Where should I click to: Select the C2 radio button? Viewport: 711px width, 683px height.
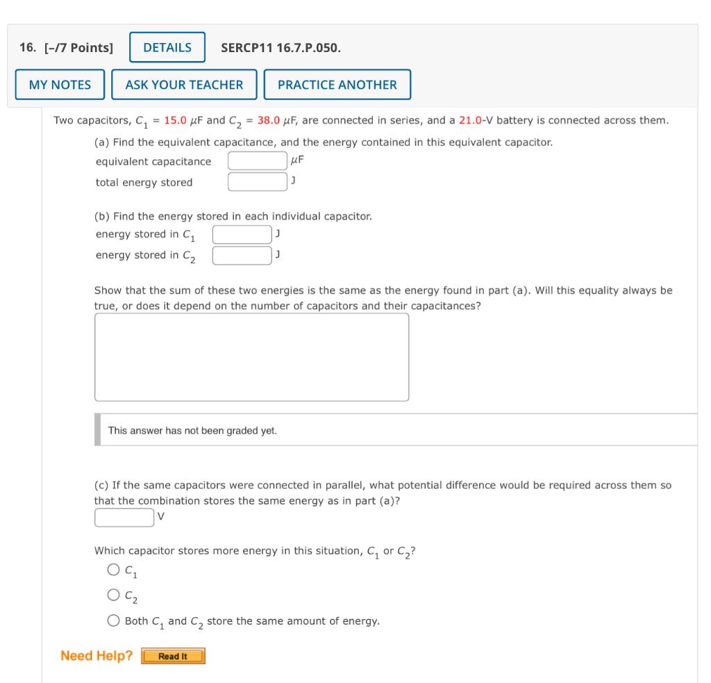pos(112,595)
